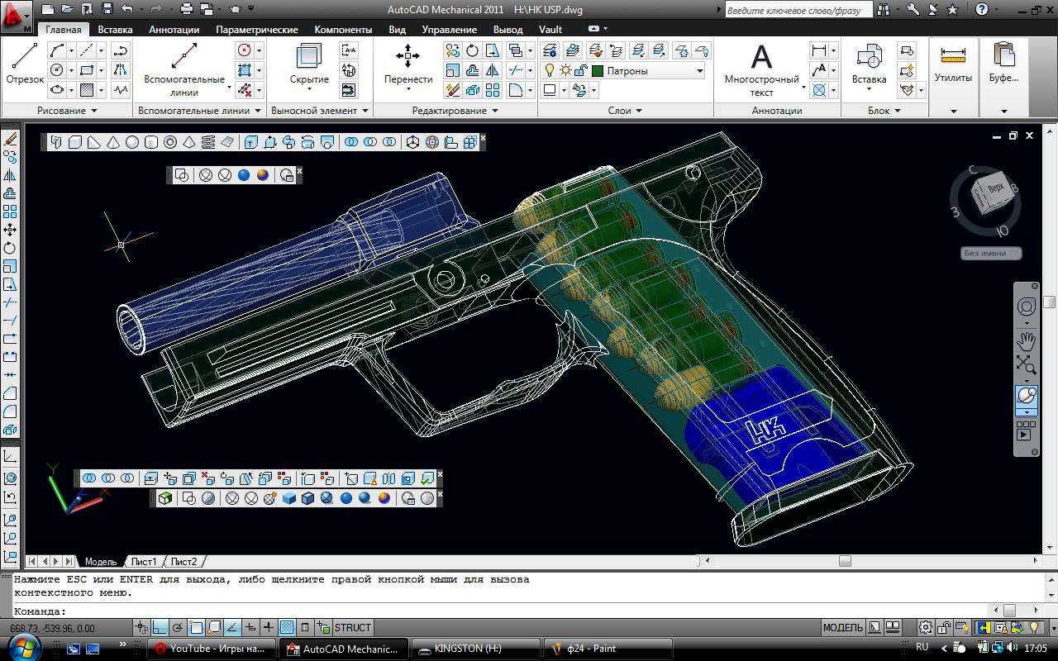Screen dimensions: 1058x661
Task: Open the Параметрические ribbon tab
Action: [257, 29]
